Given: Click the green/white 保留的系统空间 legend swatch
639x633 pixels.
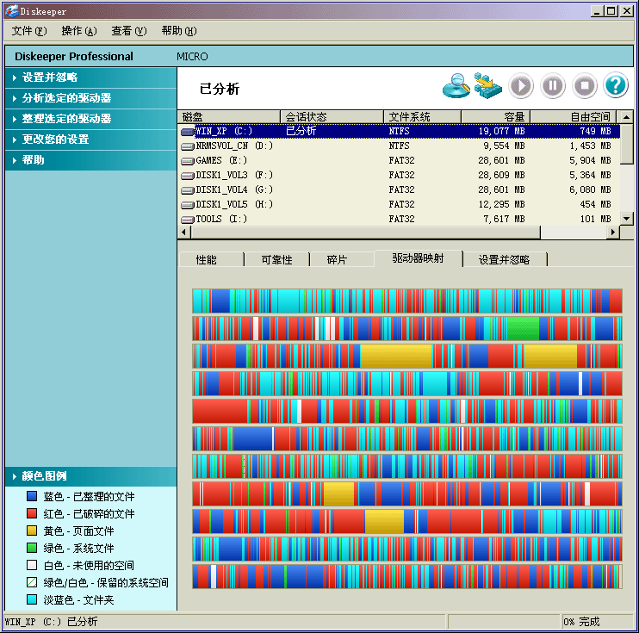Looking at the screenshot, I should (x=32, y=582).
